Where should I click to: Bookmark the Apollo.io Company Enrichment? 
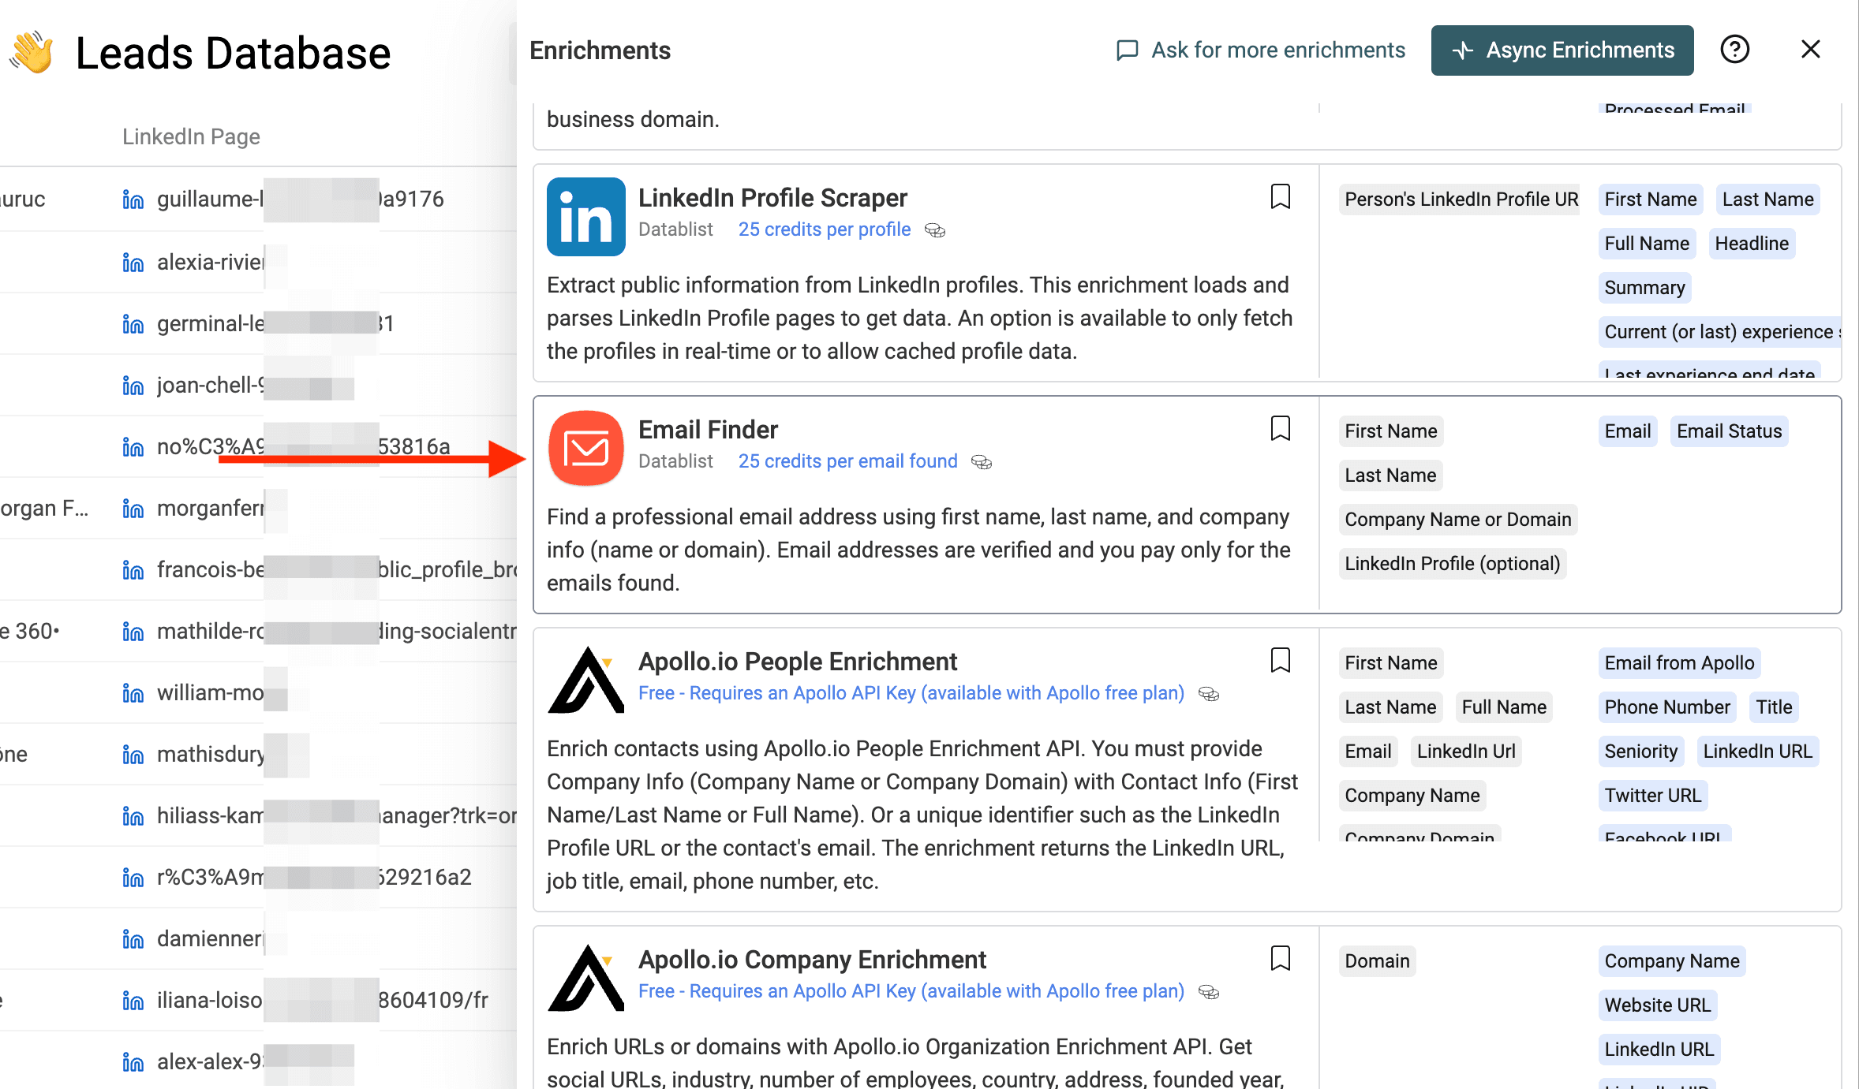[1281, 958]
